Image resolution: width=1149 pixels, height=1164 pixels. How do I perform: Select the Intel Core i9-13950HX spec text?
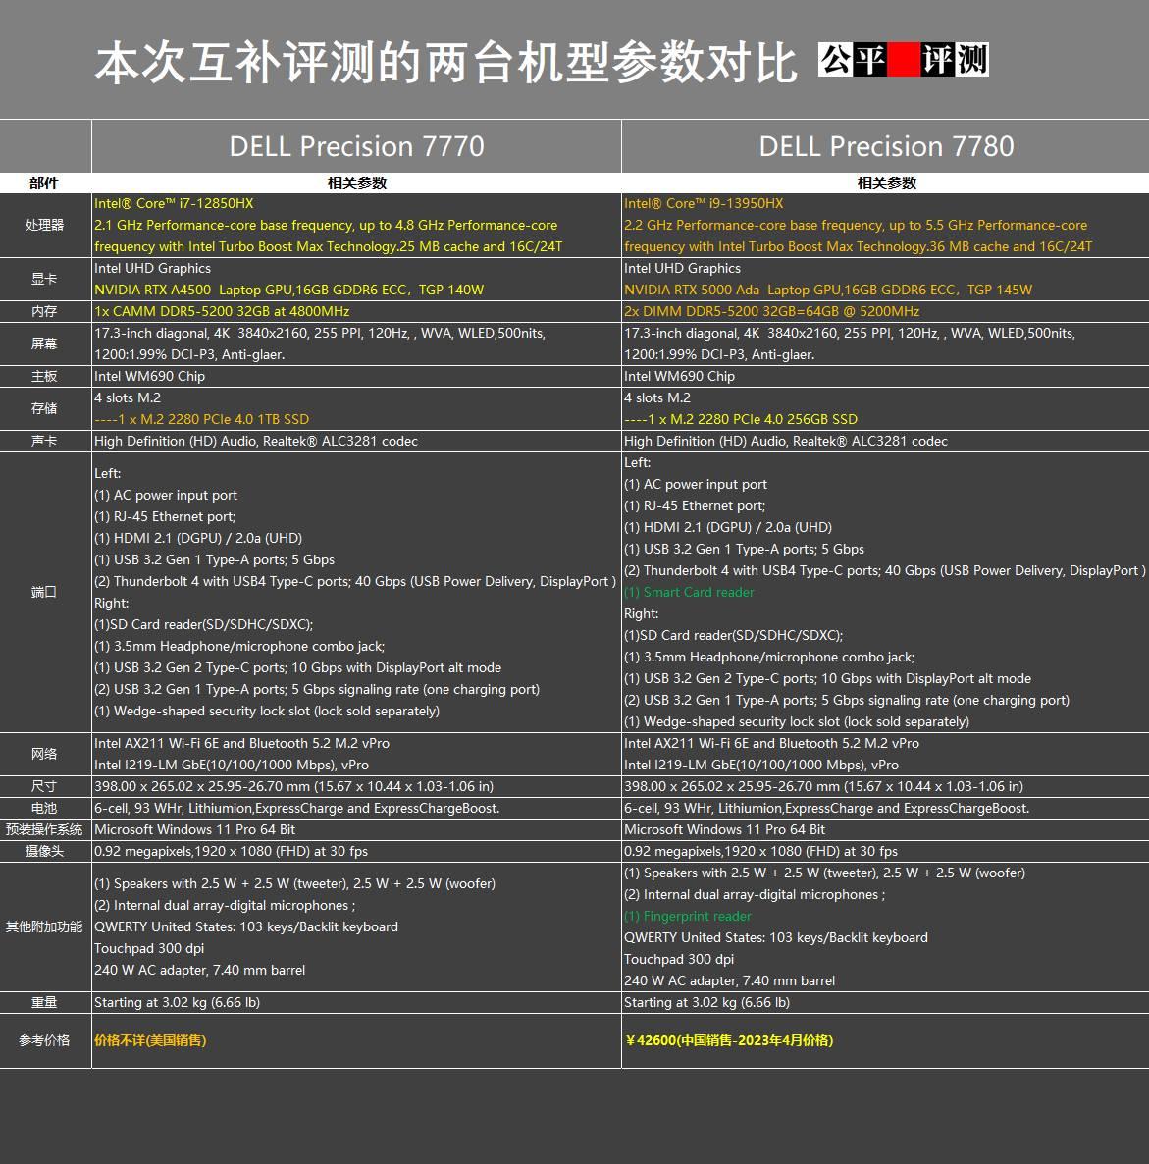point(703,203)
